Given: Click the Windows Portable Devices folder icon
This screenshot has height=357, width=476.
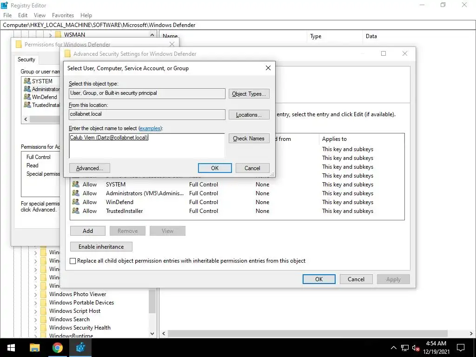Looking at the screenshot, I should (x=44, y=302).
